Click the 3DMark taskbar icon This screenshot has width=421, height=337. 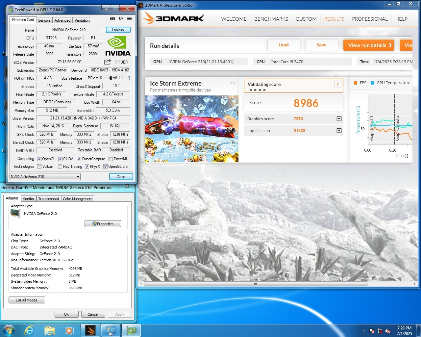90,330
